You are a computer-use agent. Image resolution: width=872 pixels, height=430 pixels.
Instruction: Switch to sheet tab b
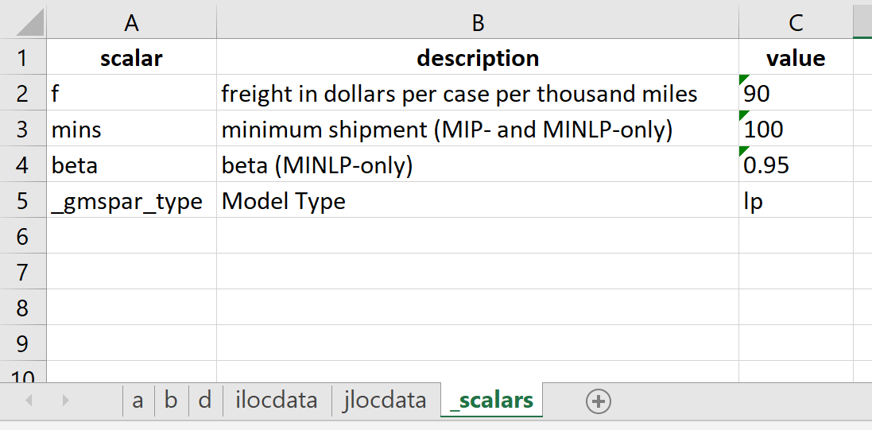click(171, 401)
